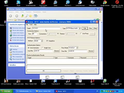Click the Target input field 127.0.0.1
This screenshot has width=124, height=93.
[x=46, y=28]
